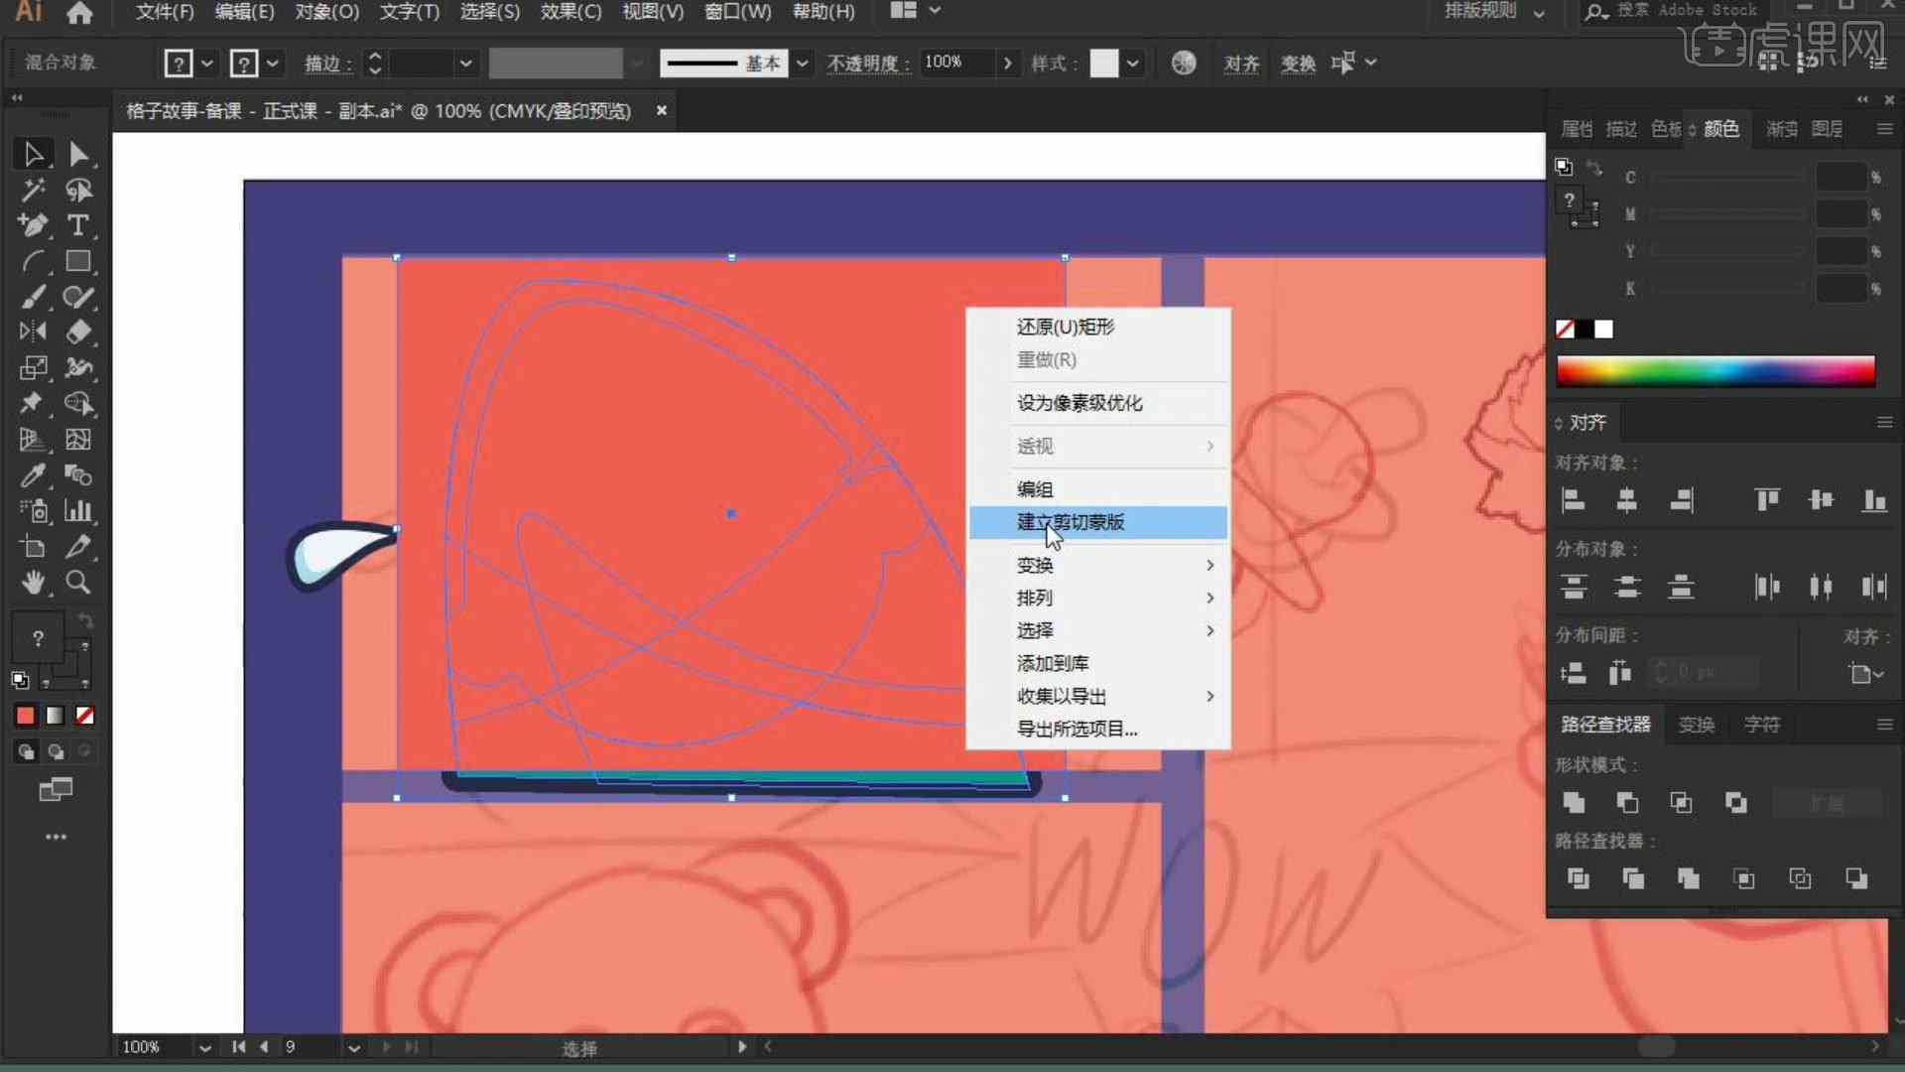
Task: Toggle Gradient fill mode swatch
Action: (x=56, y=716)
